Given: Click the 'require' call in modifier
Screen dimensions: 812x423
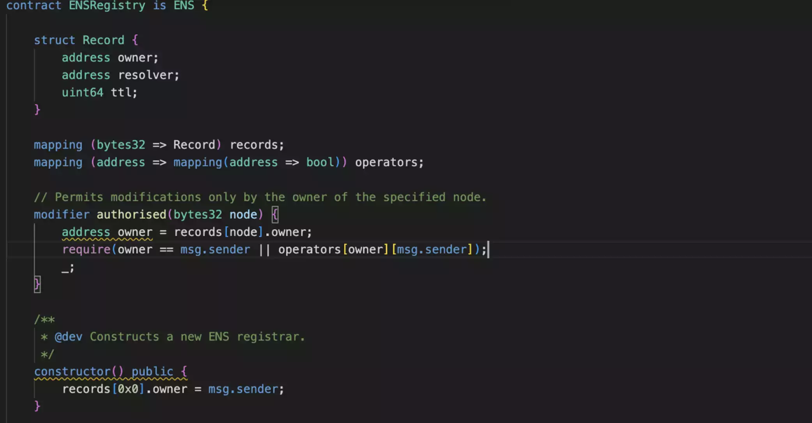Looking at the screenshot, I should [86, 250].
